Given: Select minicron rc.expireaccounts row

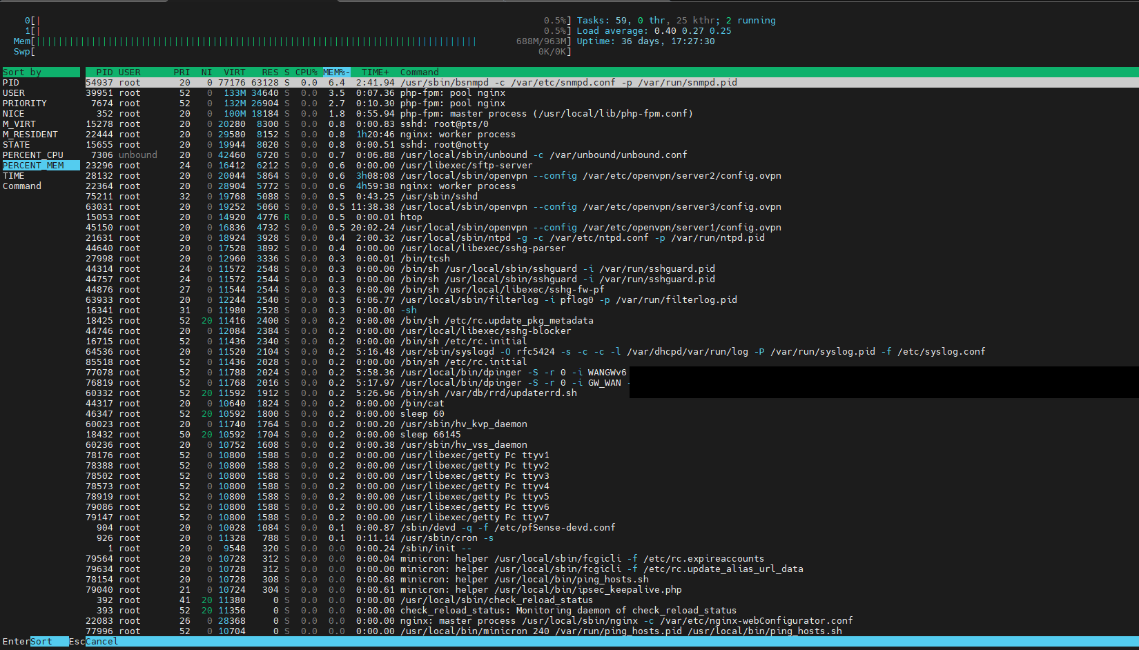Looking at the screenshot, I should point(612,559).
